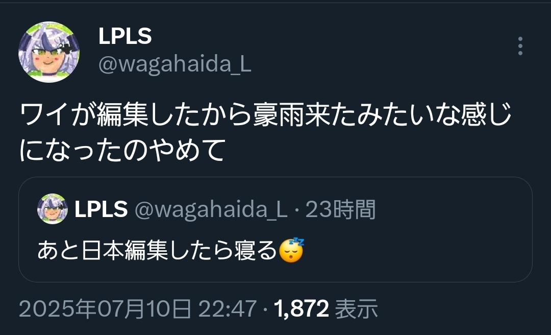Tap the 1,872 view count number
The image size is (551, 335).
301,309
